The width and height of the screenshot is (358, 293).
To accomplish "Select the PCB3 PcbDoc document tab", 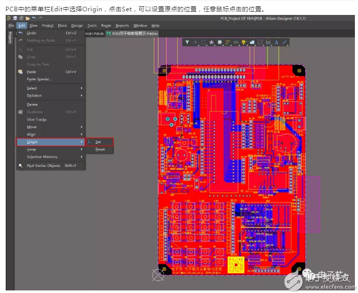I will pos(132,33).
